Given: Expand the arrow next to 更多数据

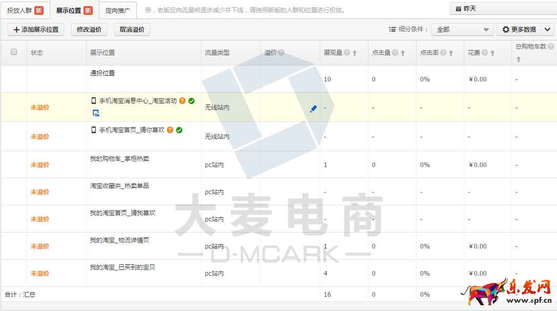Looking at the screenshot, I should [x=547, y=30].
